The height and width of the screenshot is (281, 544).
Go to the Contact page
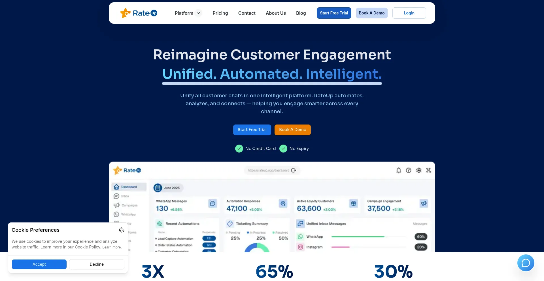pos(247,13)
